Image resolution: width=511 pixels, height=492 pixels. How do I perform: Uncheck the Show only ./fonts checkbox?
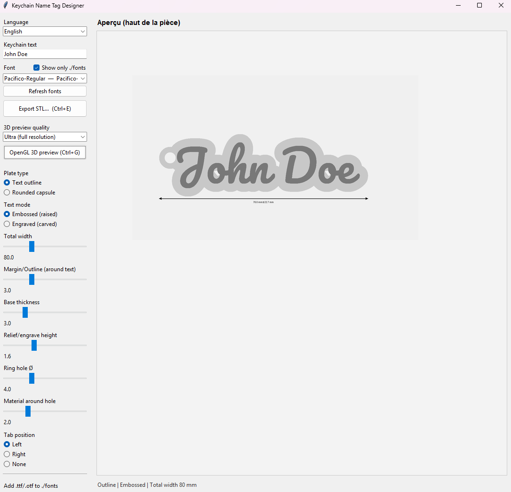click(37, 68)
